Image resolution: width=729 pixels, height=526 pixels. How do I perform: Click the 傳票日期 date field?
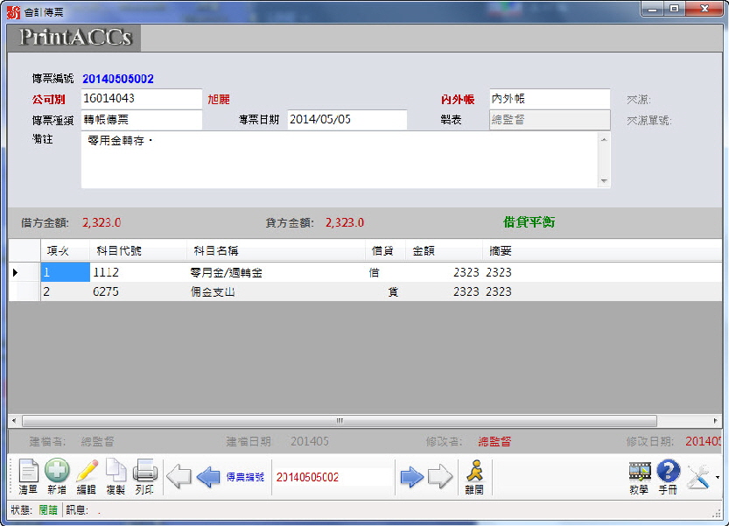(347, 119)
